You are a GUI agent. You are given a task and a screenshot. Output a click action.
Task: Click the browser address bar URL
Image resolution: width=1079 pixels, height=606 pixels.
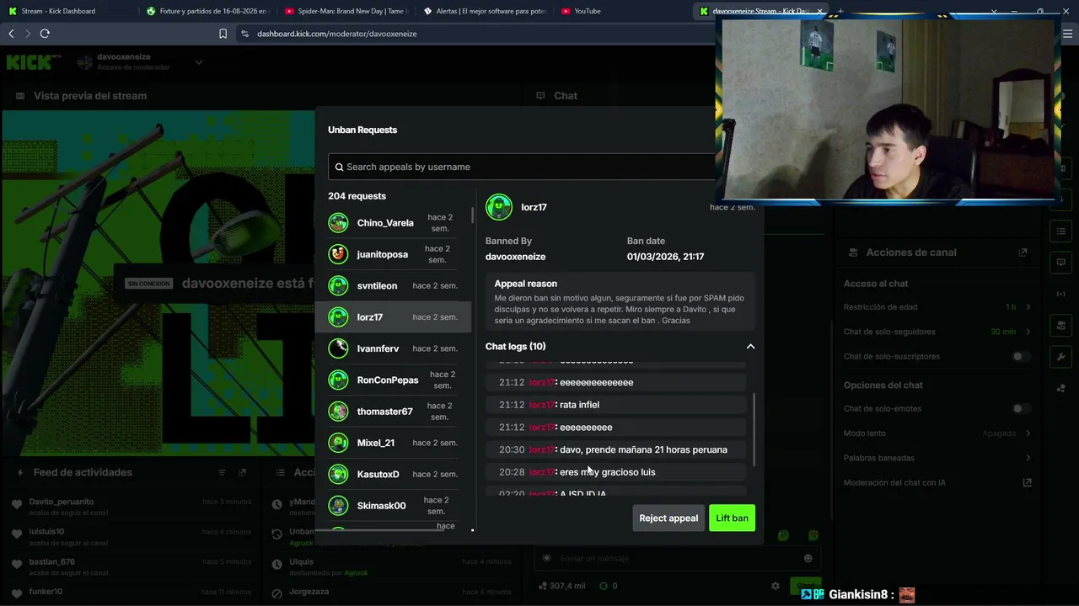tap(337, 34)
